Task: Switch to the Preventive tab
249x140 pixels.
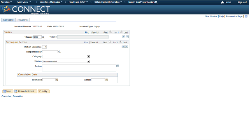Action: coord(23,20)
